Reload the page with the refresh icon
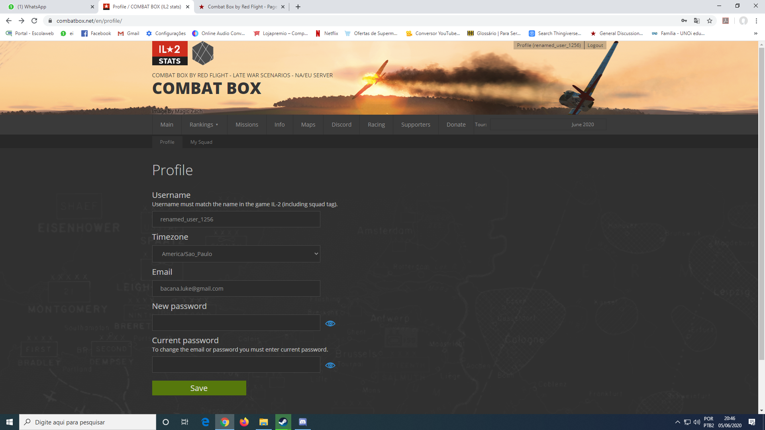The image size is (765, 430). [x=34, y=21]
